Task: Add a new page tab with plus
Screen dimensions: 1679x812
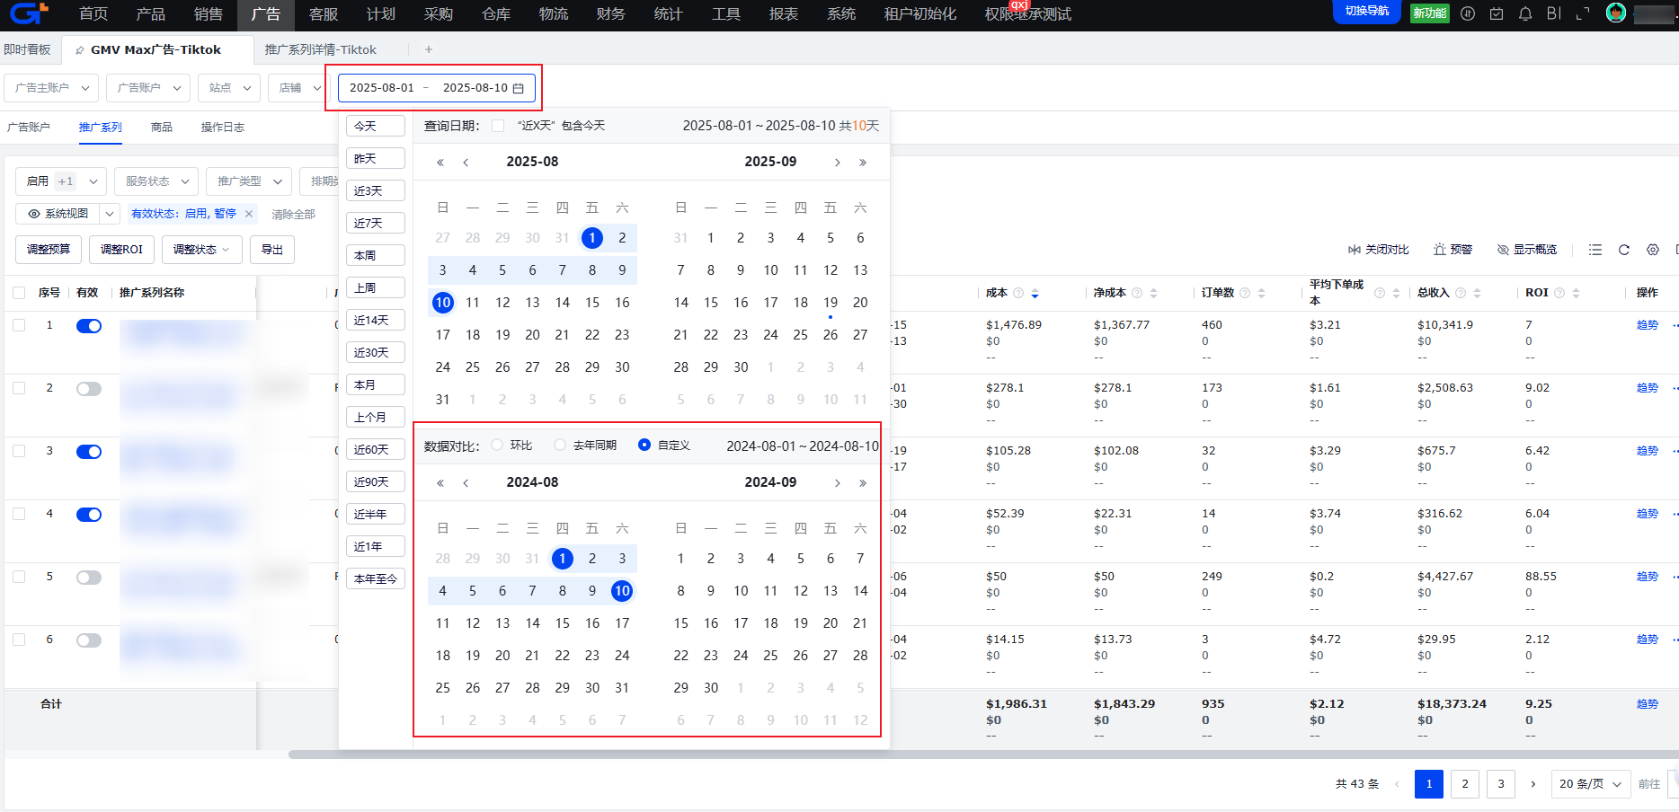Action: [429, 49]
